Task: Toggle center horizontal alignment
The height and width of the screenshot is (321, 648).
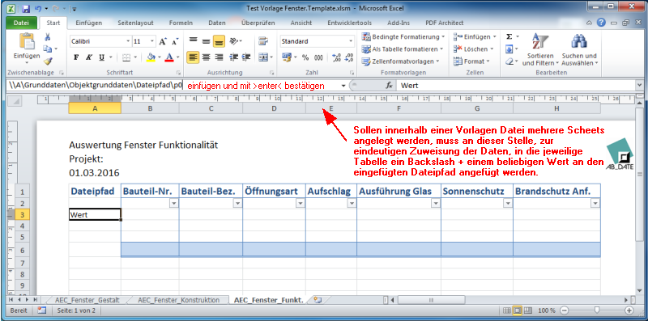Action: (206, 57)
